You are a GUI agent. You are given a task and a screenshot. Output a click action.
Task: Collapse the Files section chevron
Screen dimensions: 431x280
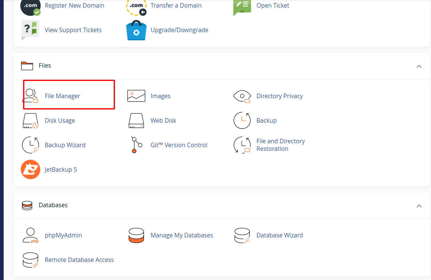[419, 66]
